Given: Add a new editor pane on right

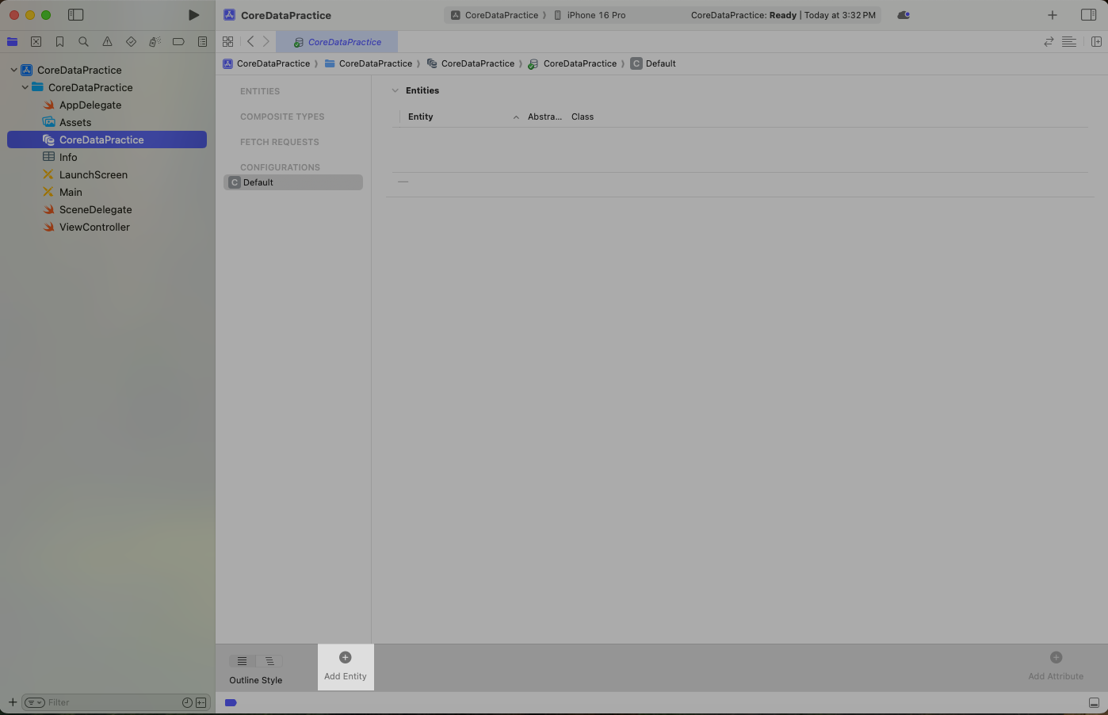Looking at the screenshot, I should [x=1096, y=42].
